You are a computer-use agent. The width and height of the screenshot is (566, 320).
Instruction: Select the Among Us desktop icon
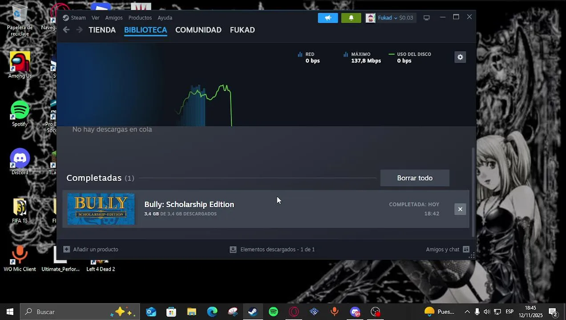tap(20, 65)
